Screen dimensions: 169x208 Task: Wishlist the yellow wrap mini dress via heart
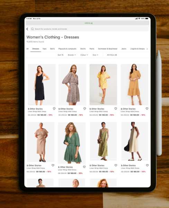pos(116,109)
